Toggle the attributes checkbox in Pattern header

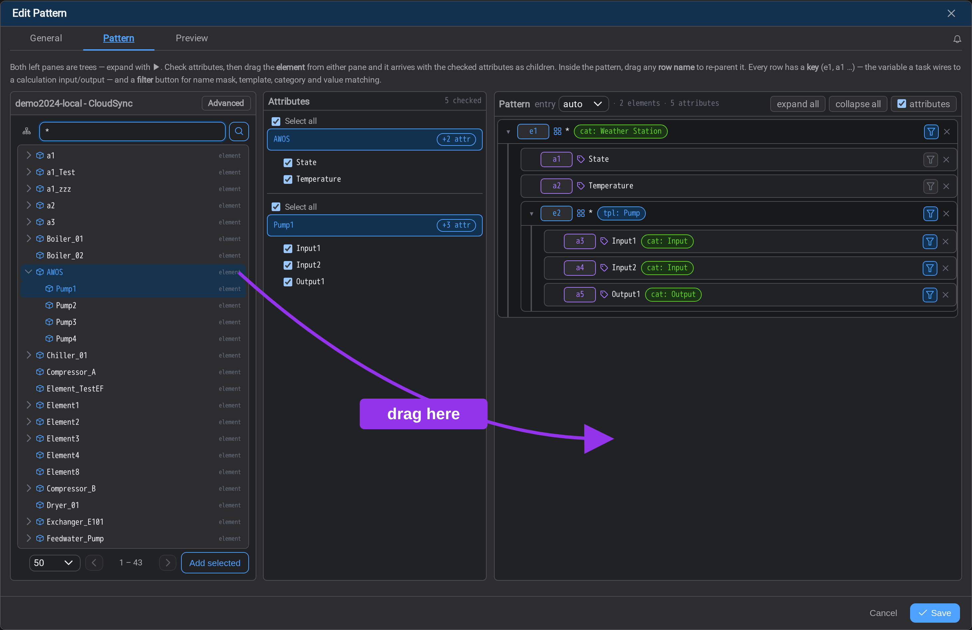(901, 104)
